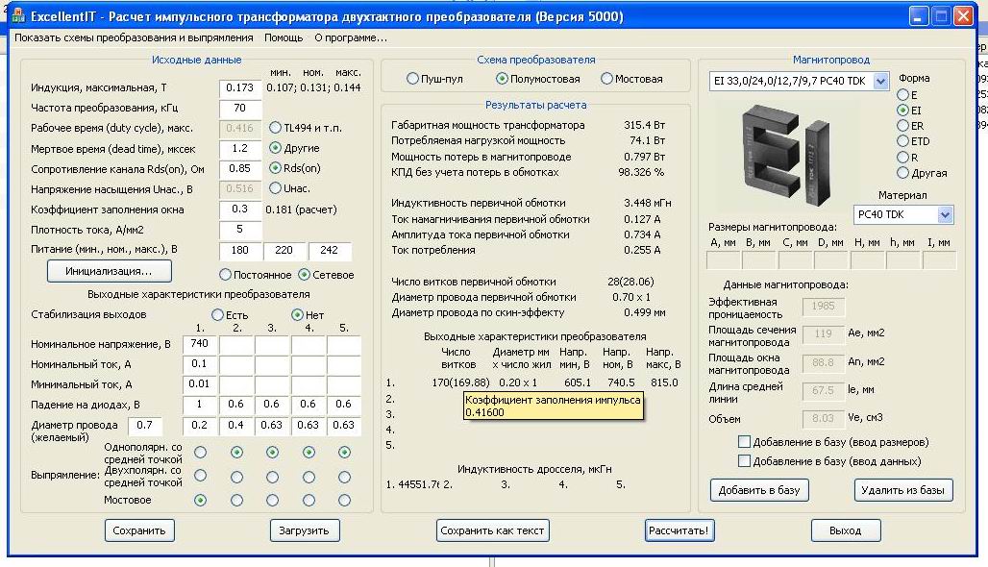The height and width of the screenshot is (567, 988).
Task: Select Постоянное power supply type
Action: [227, 275]
